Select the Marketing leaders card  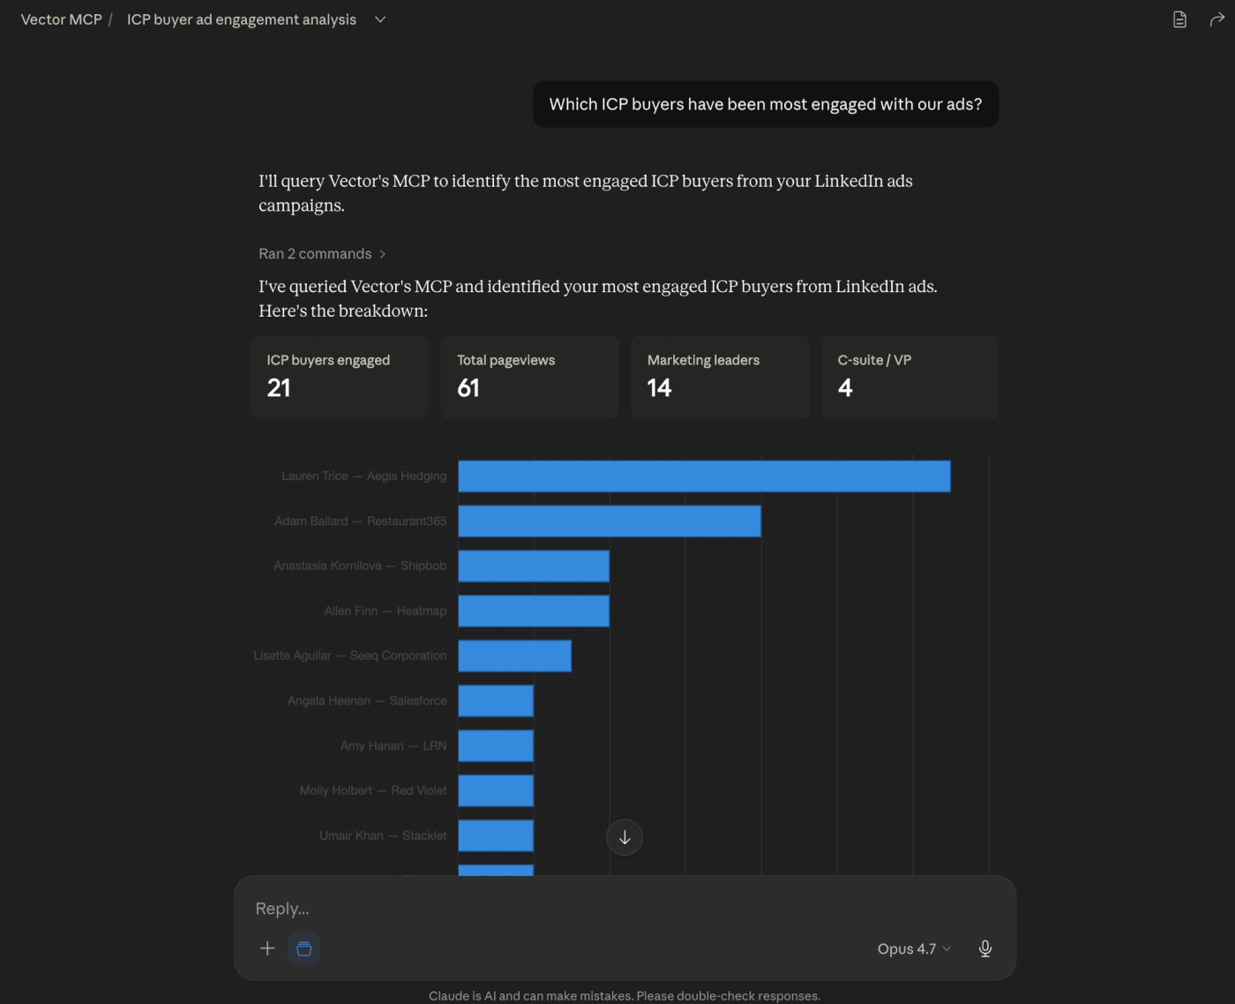point(720,377)
